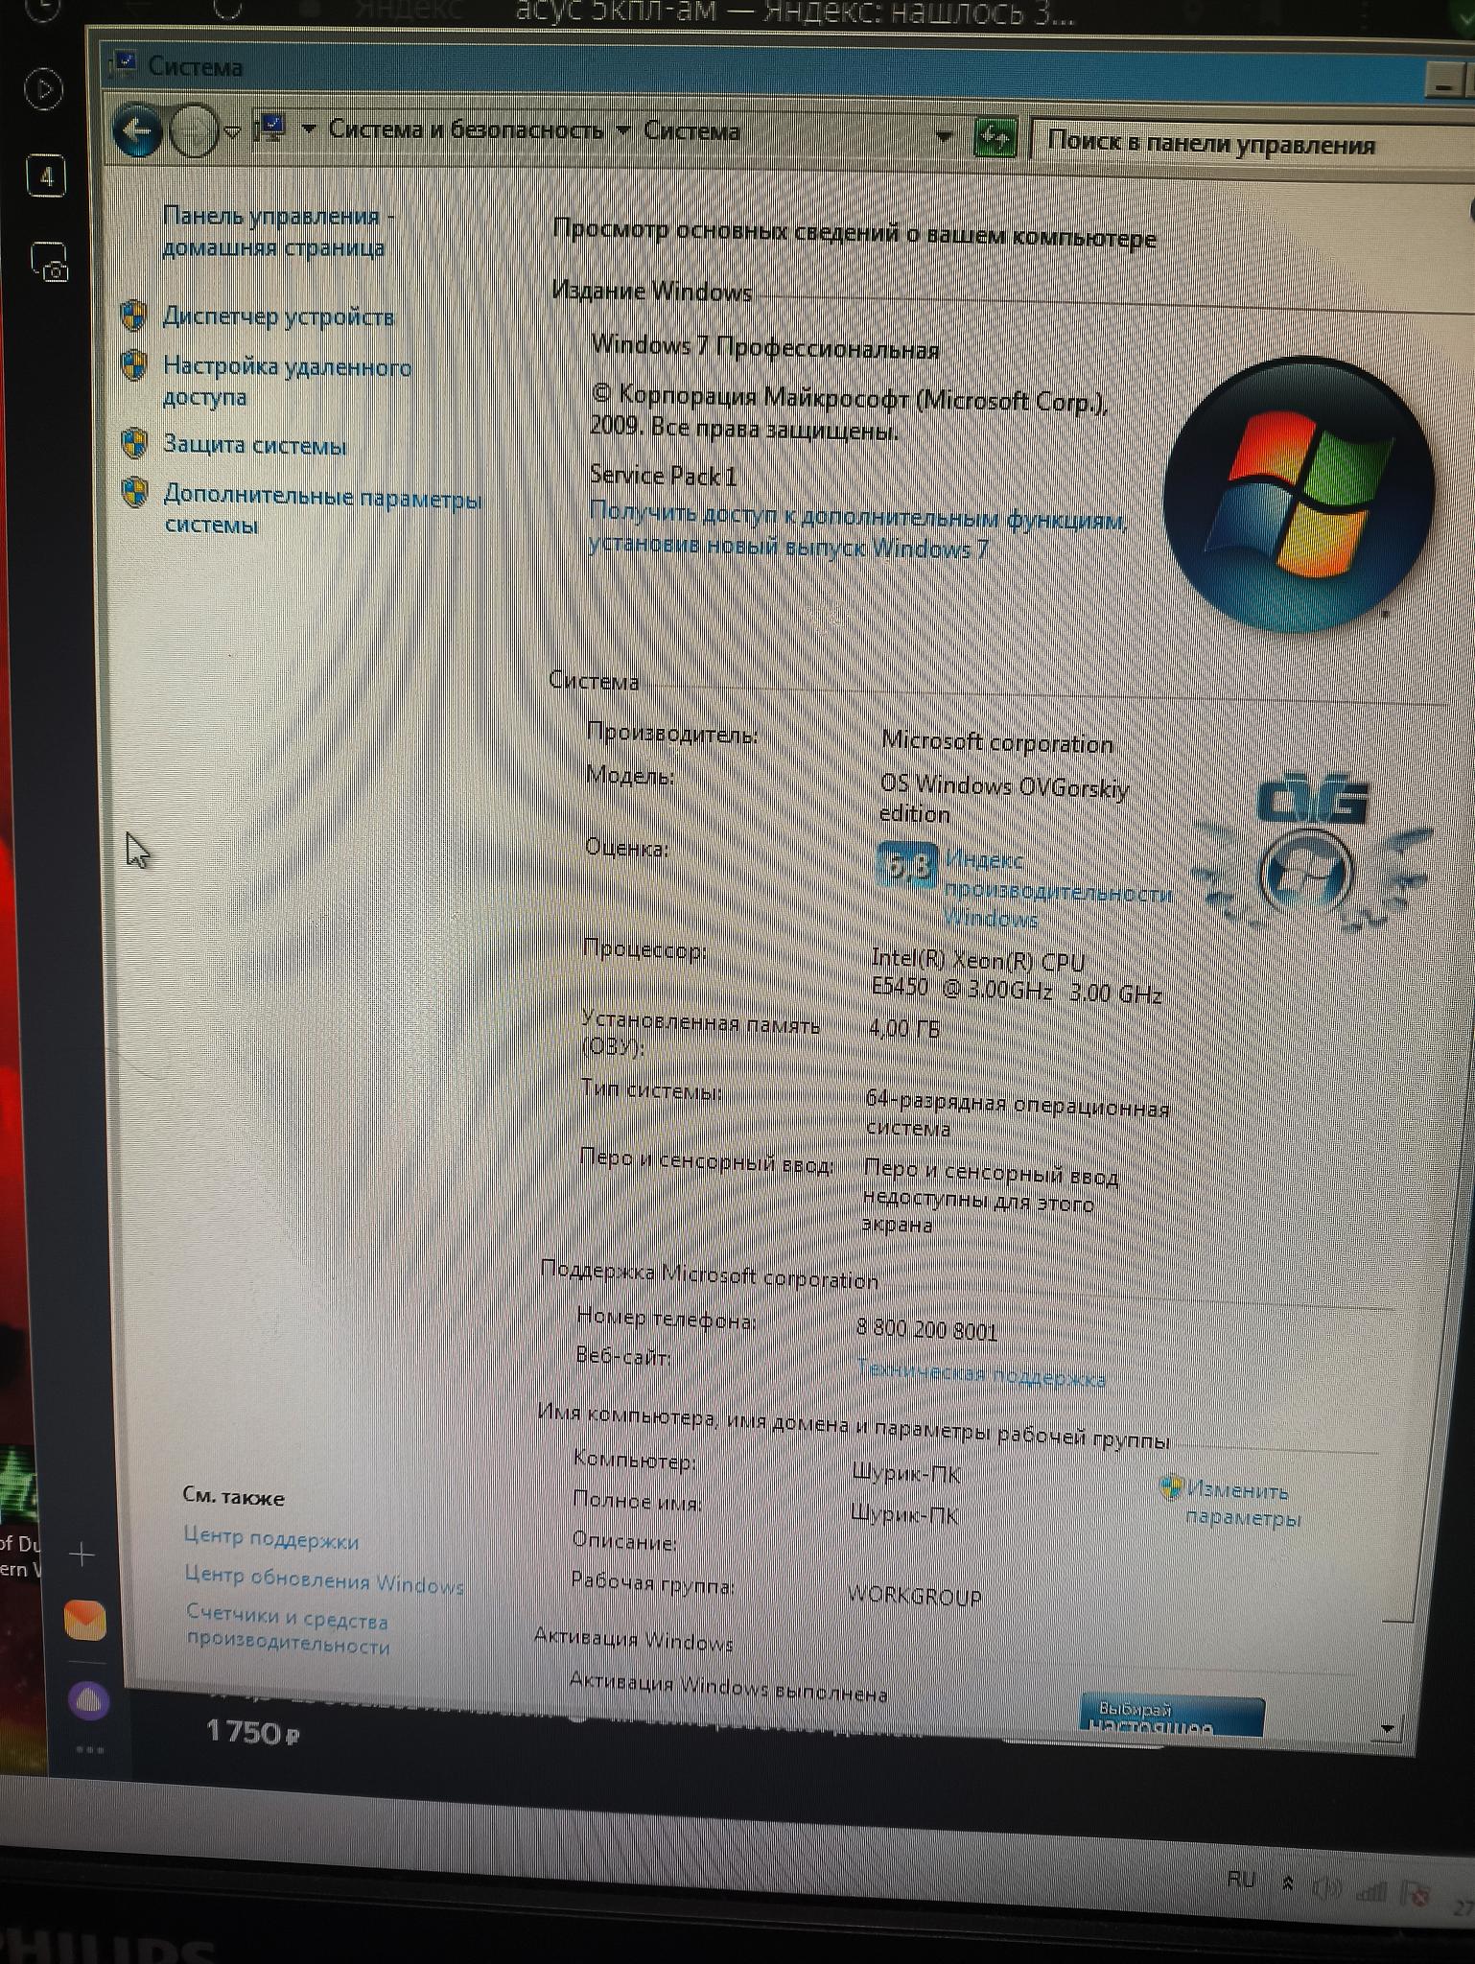The height and width of the screenshot is (1964, 1475).
Task: Open Настройка удаленного доступа link
Action: pyautogui.click(x=287, y=381)
